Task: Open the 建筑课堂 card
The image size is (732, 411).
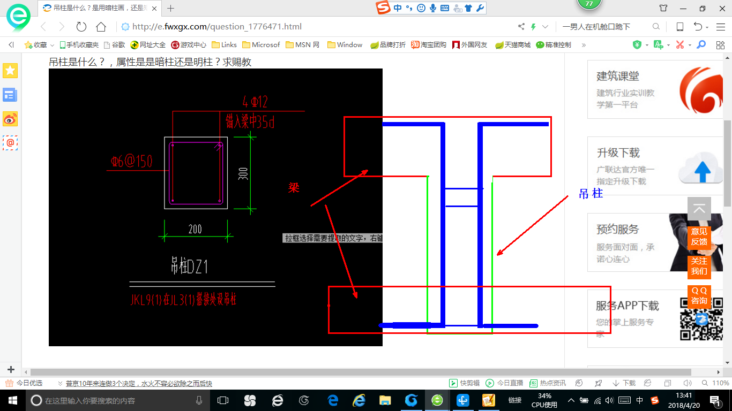Action: pyautogui.click(x=655, y=89)
